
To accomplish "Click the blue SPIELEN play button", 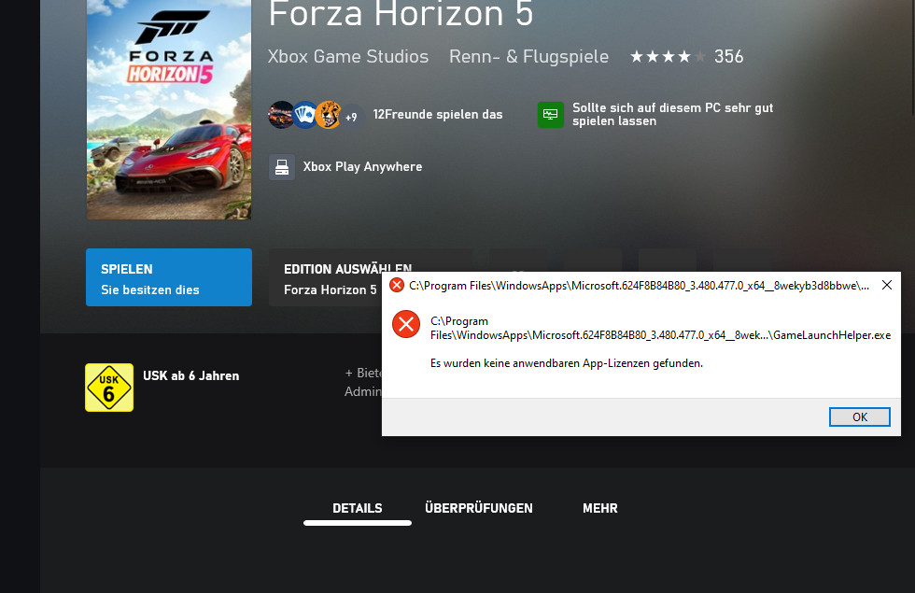I will click(169, 277).
